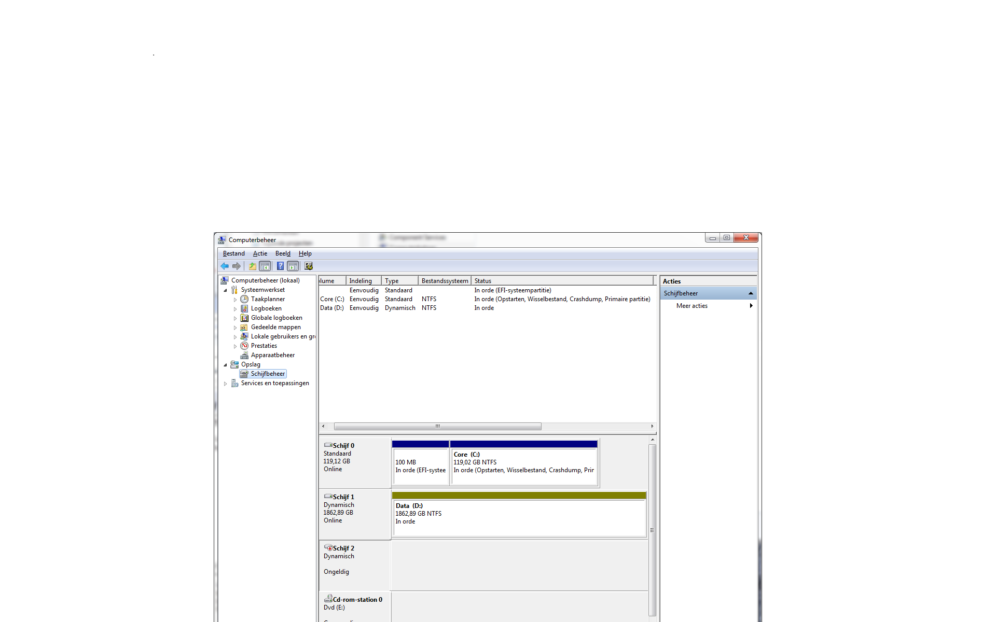Sort by the Bestandssysteem column header
The height and width of the screenshot is (622, 996).
pos(445,281)
